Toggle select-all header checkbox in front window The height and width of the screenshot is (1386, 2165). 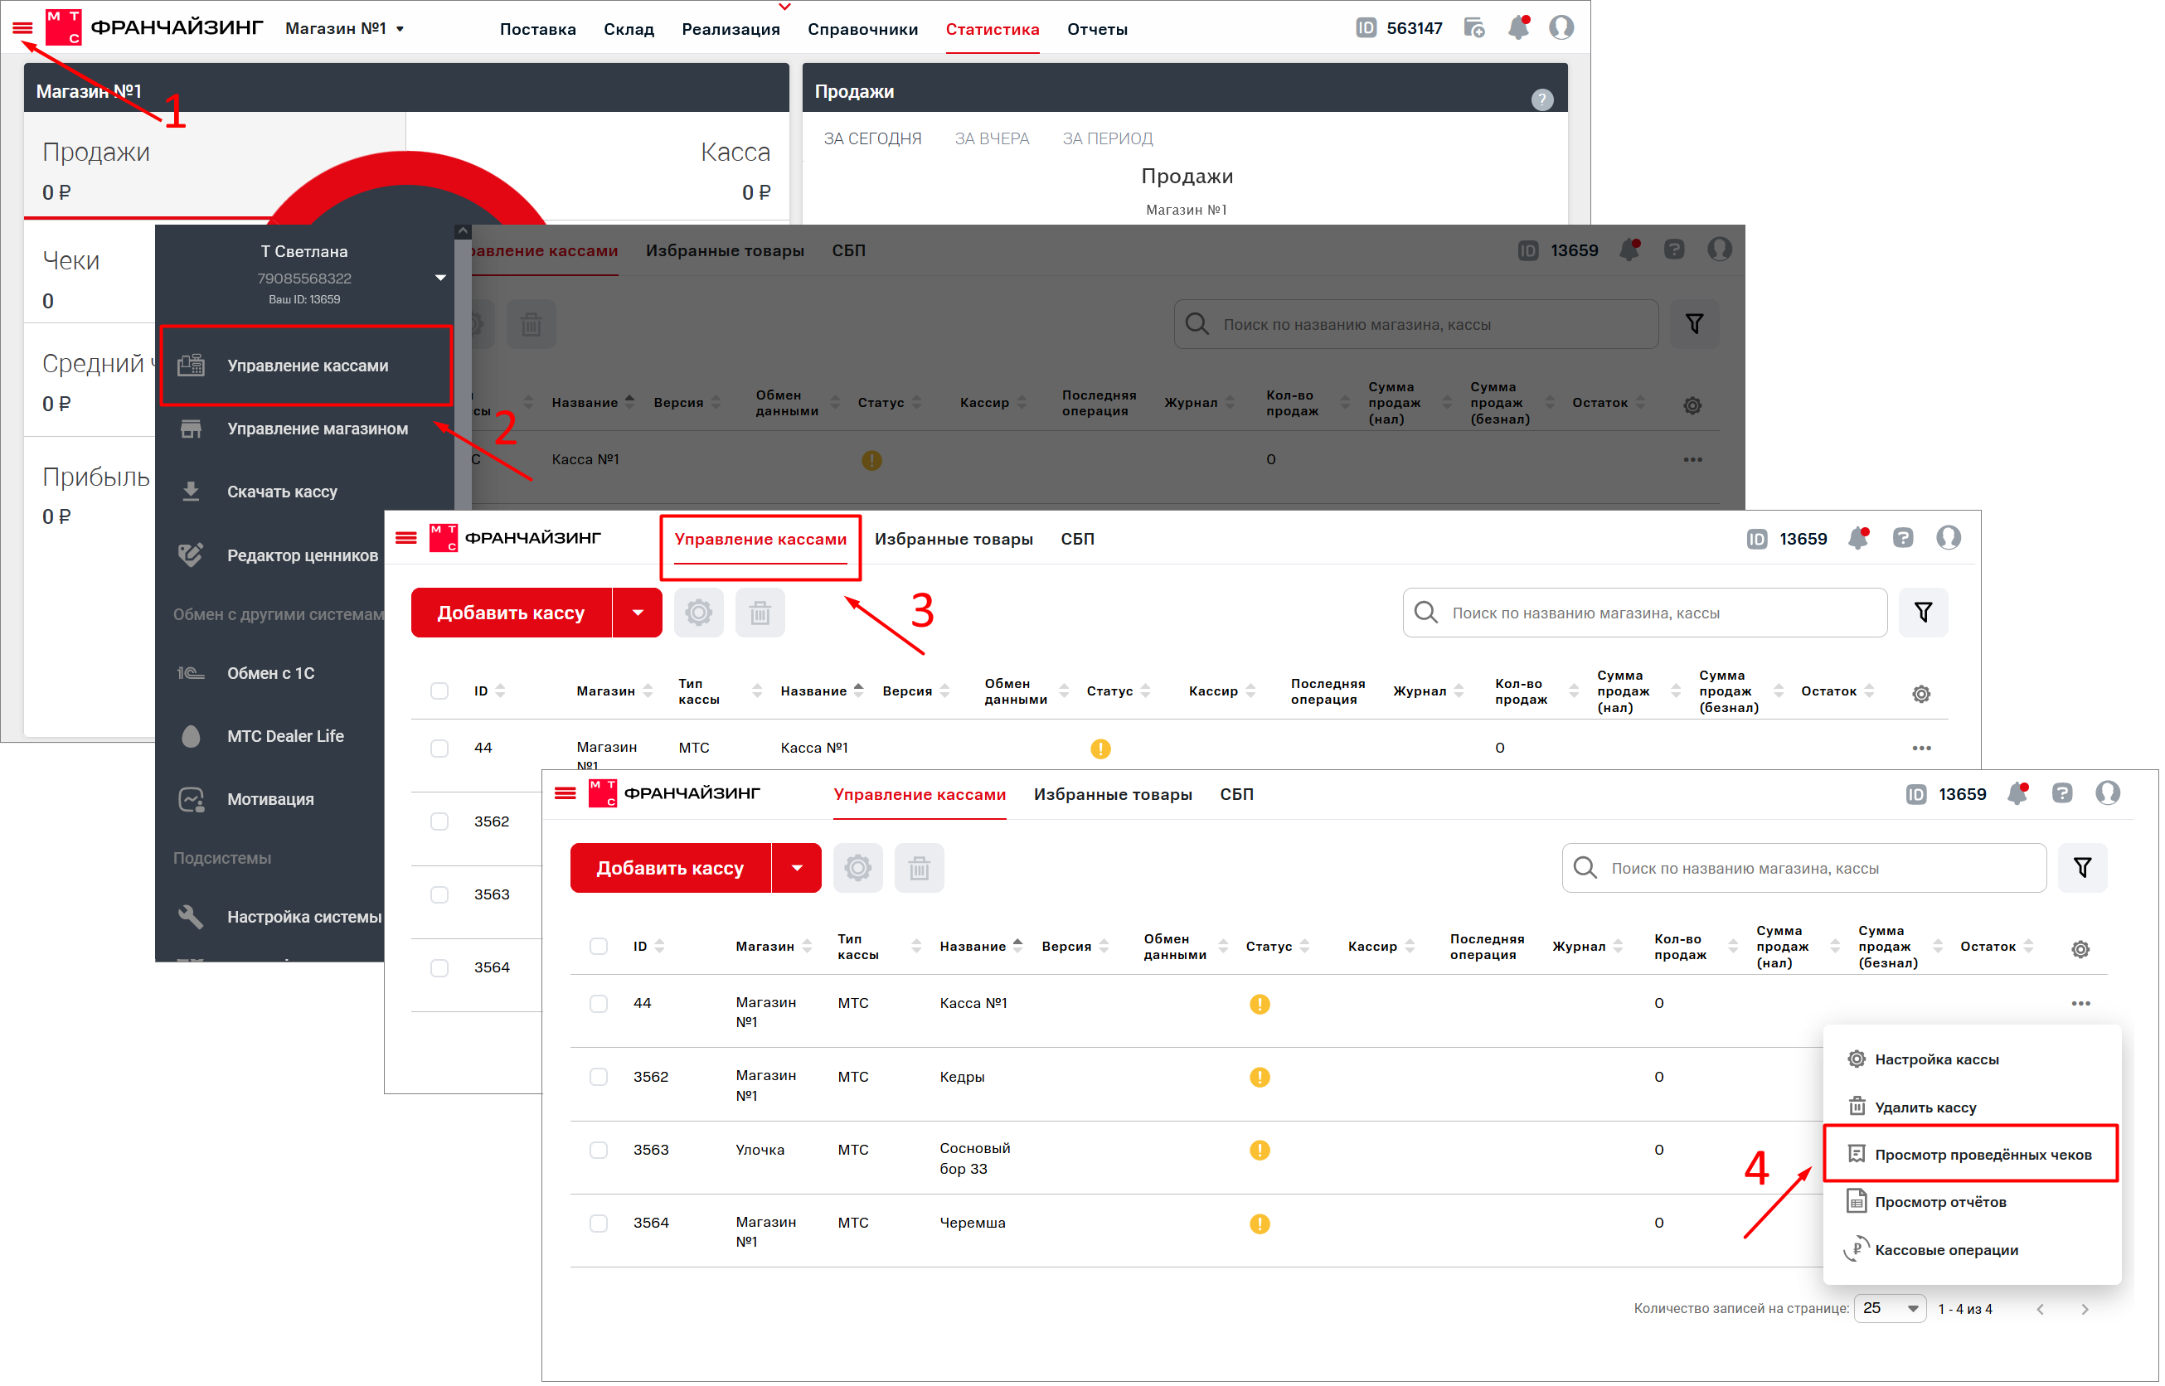point(599,947)
